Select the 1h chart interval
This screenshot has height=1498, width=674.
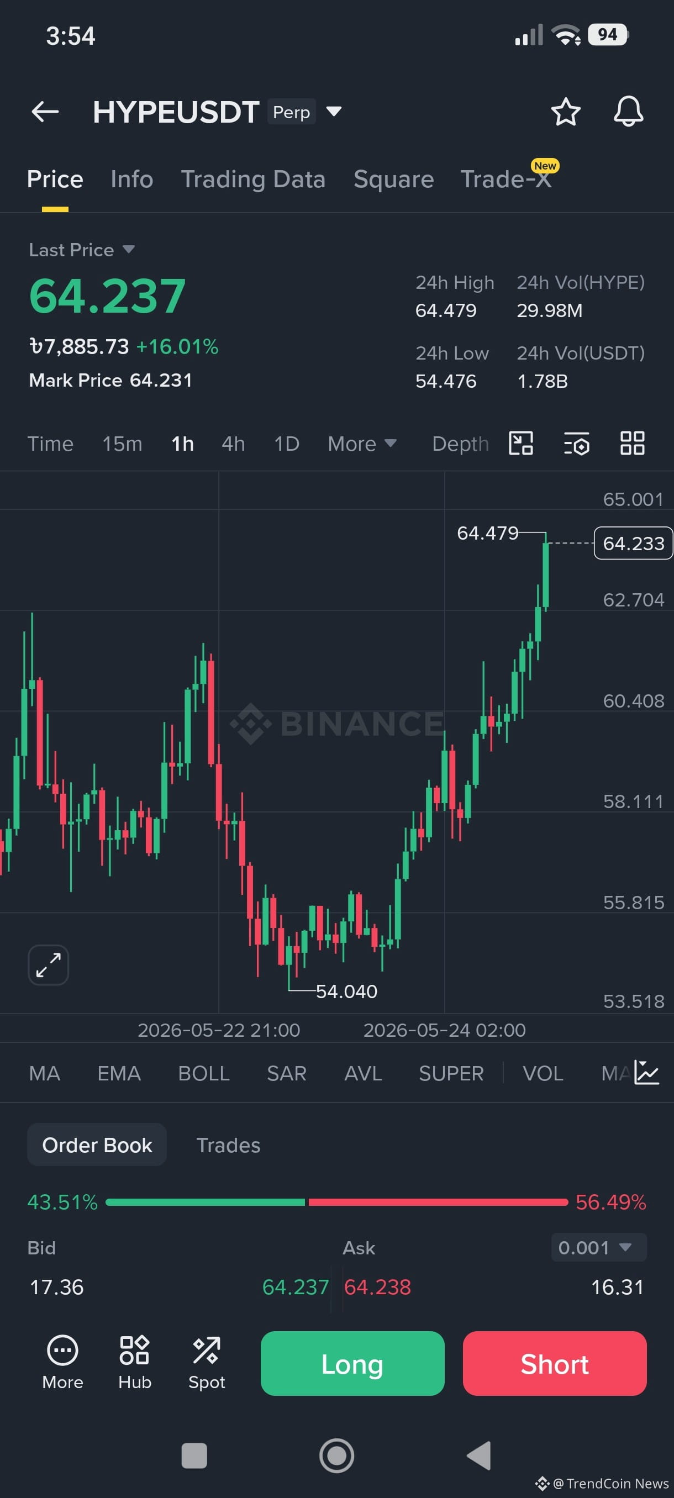pos(183,444)
